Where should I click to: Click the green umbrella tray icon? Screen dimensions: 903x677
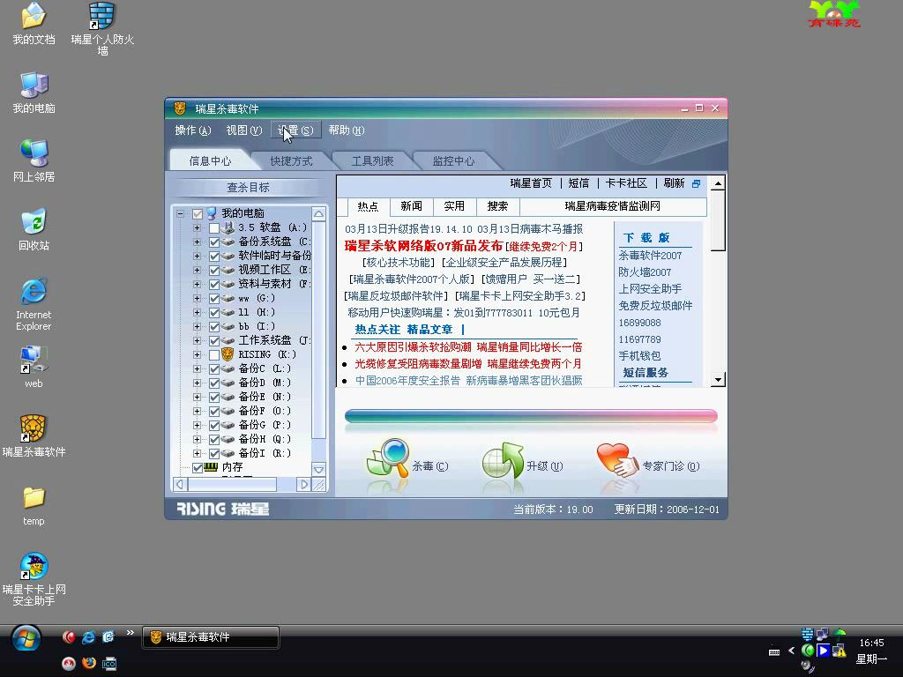(x=840, y=634)
